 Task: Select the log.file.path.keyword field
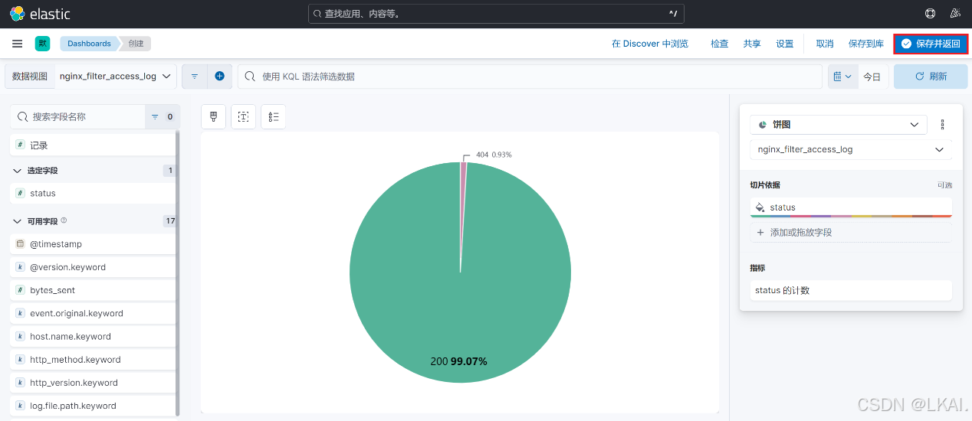(94, 406)
